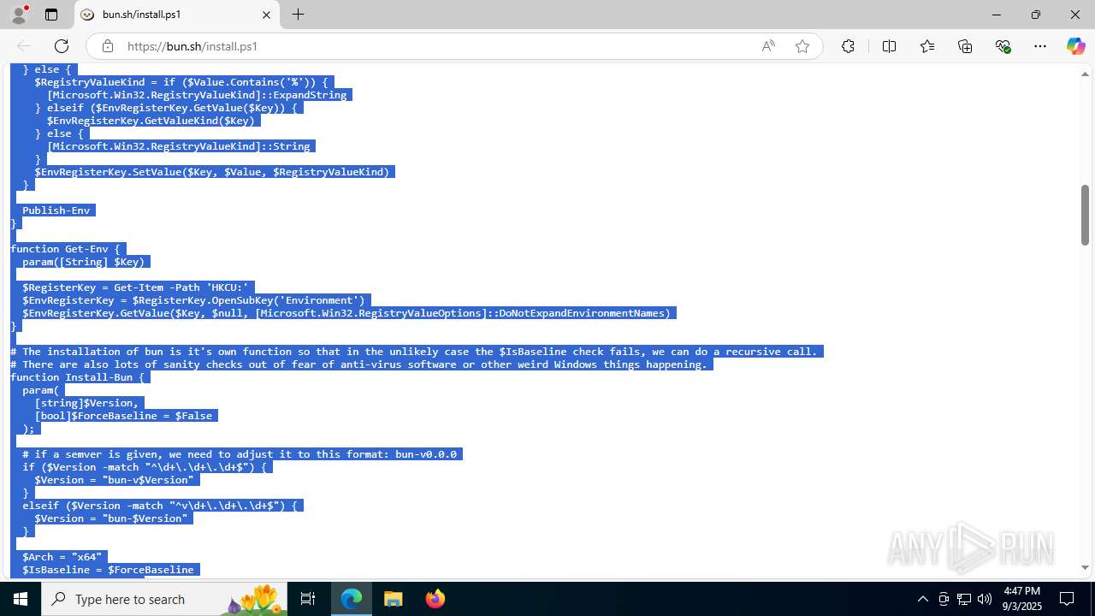Open File Explorer from taskbar
The width and height of the screenshot is (1095, 616).
pyautogui.click(x=394, y=599)
